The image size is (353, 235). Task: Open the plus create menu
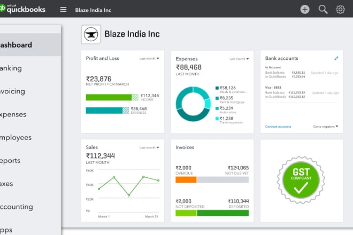305,10
